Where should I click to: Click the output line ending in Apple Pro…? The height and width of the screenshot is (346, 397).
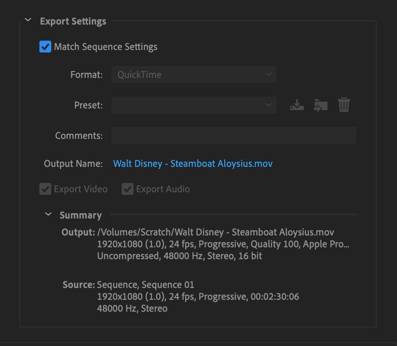point(223,244)
